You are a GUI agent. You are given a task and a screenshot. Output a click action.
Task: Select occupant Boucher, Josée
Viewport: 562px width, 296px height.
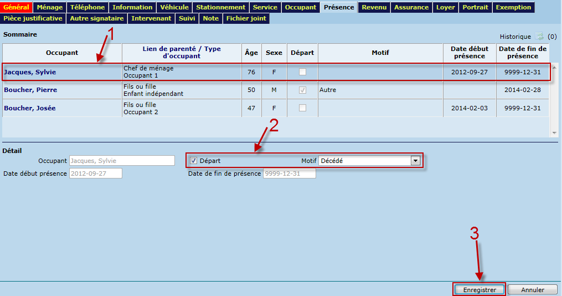(x=30, y=108)
